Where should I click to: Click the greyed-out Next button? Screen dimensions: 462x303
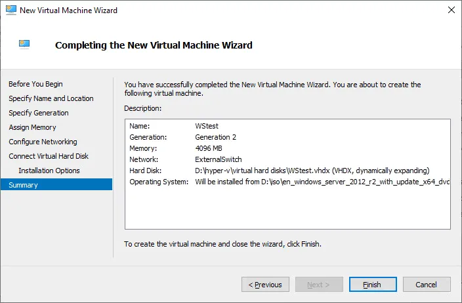click(318, 285)
